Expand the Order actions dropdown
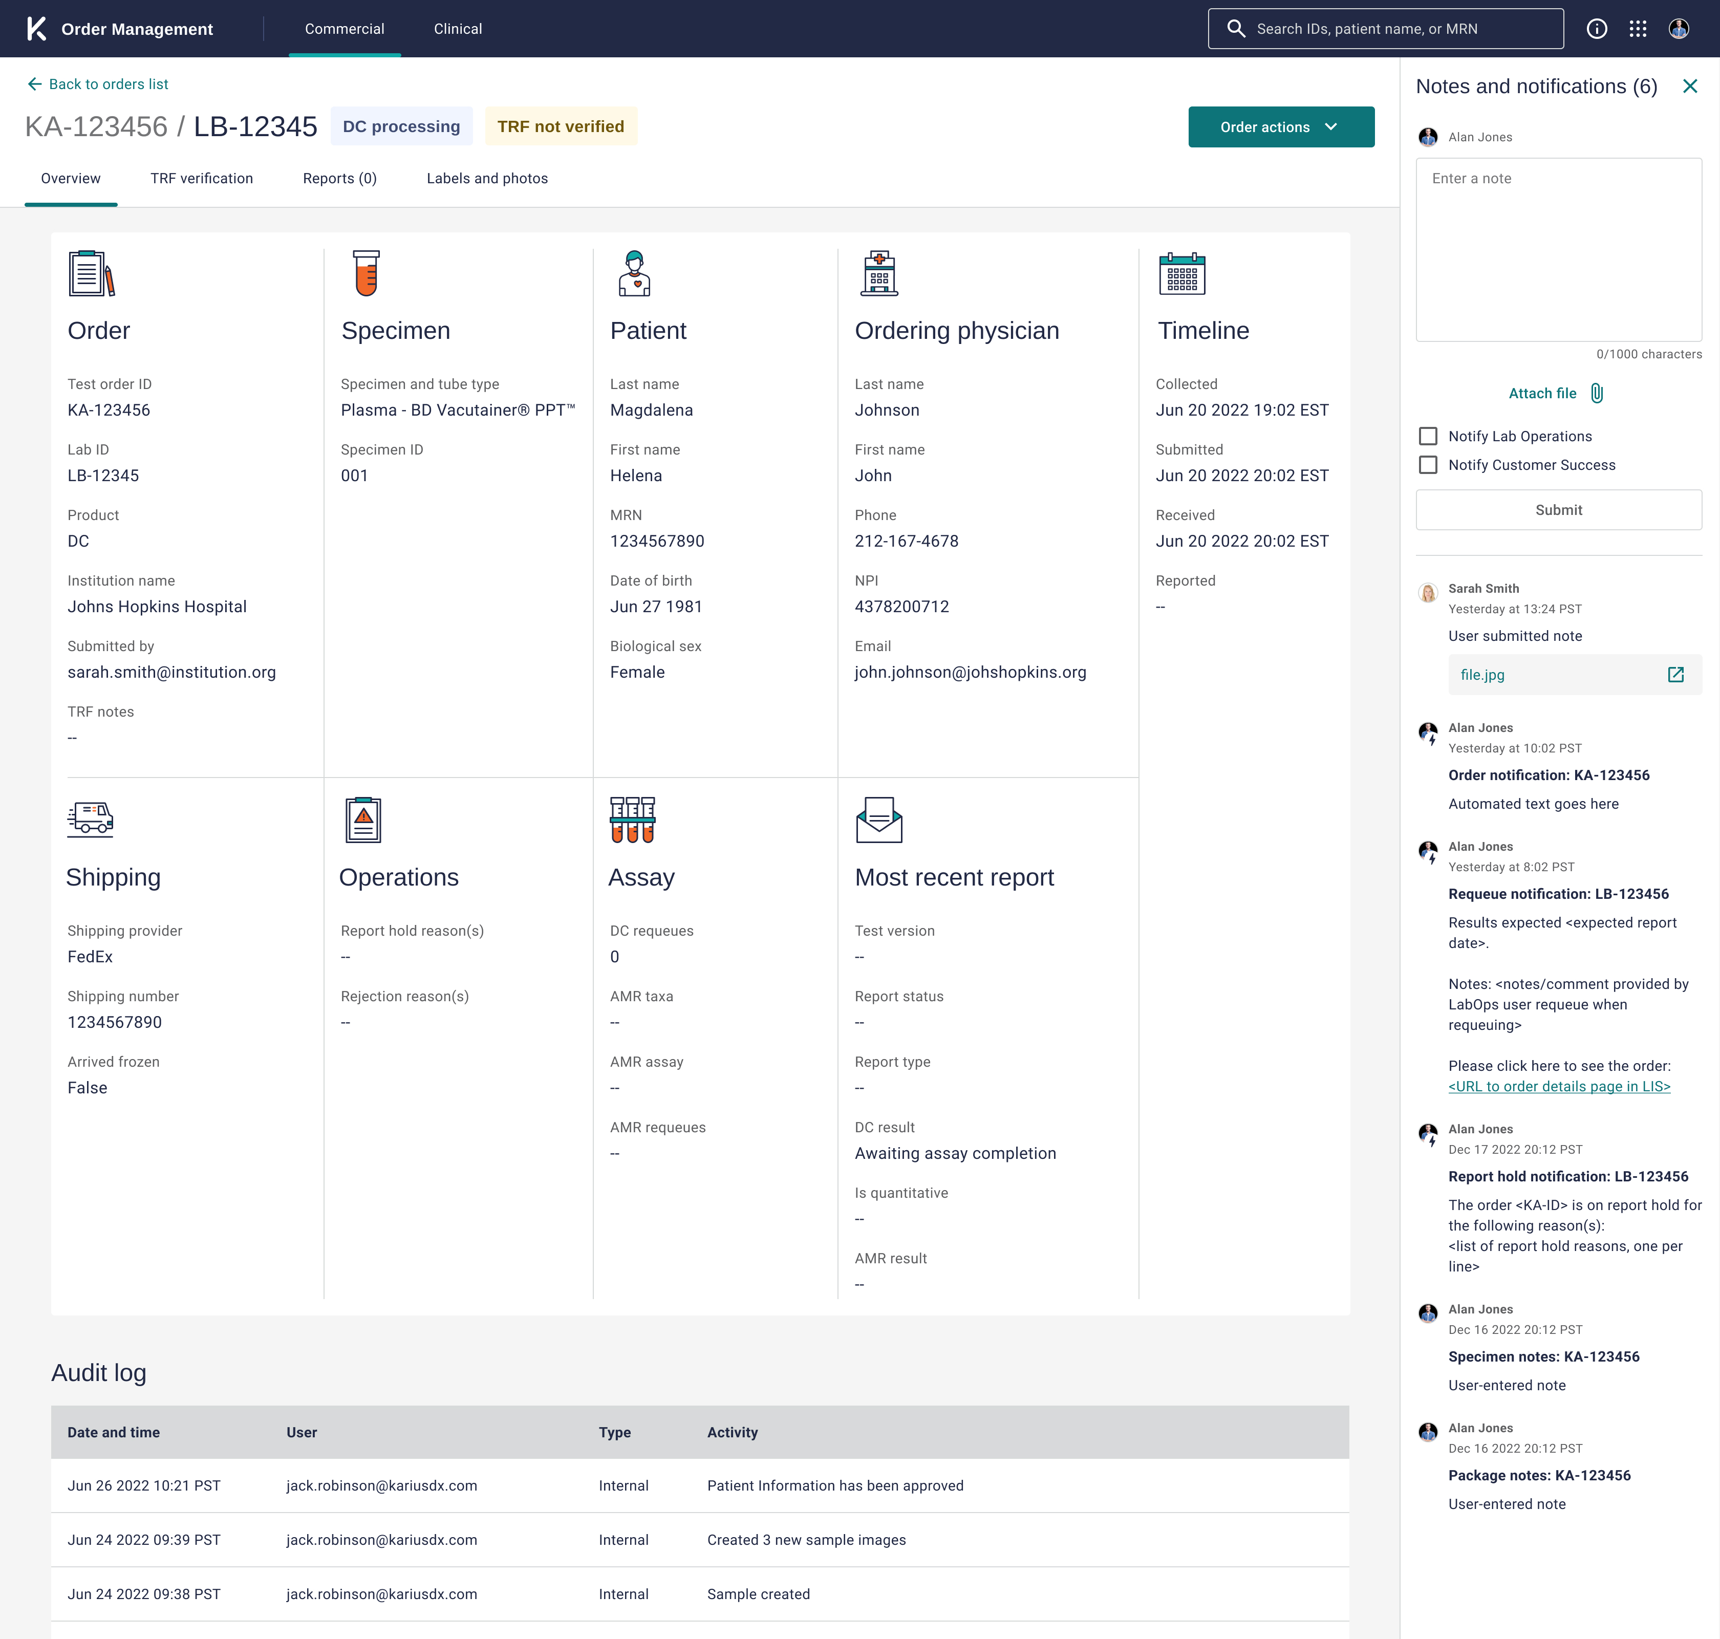This screenshot has width=1720, height=1639. pos(1280,126)
